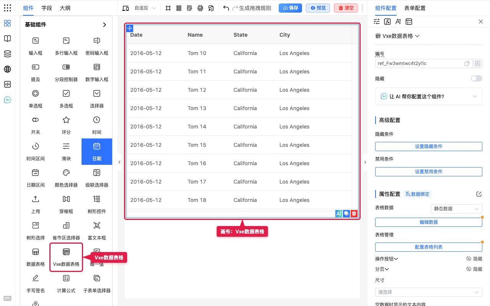Click the redo arrow icon
The height and width of the screenshot is (306, 490).
235,8
